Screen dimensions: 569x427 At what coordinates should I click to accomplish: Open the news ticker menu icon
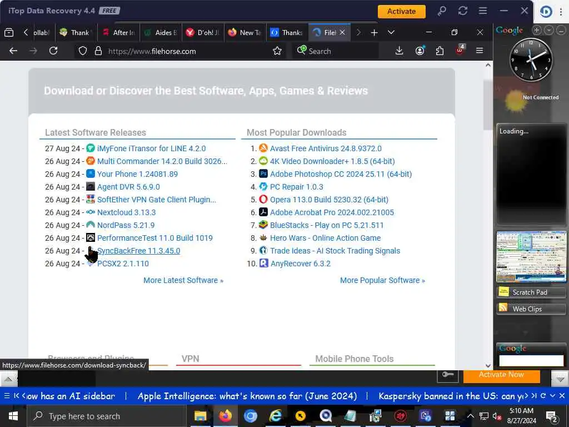7,396
